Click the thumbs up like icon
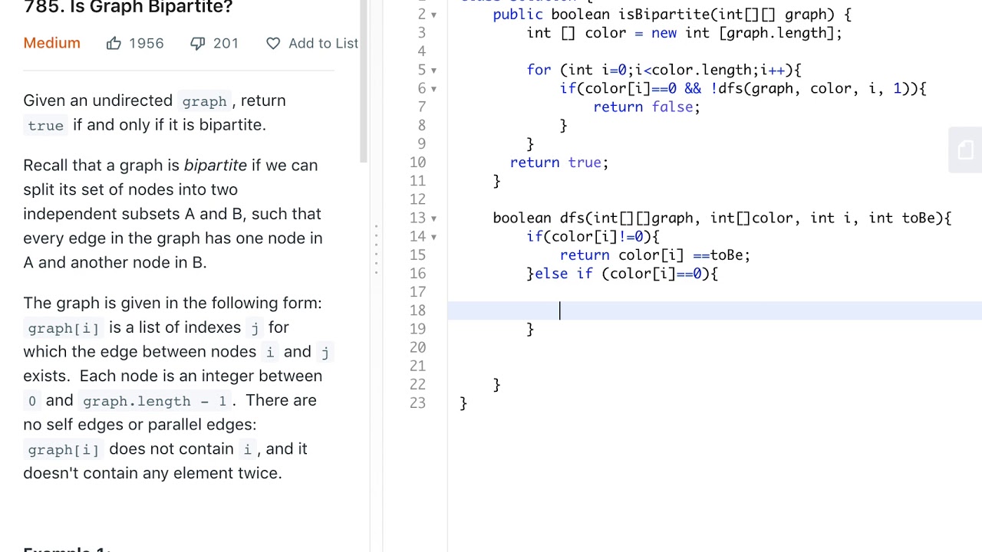Screen dimensions: 982x552 (114, 43)
